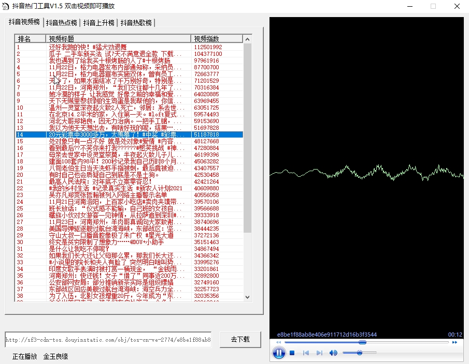Screen dimensions: 469x364
Task: Select row 12 河北大哥郑艳良 video
Action: [x=129, y=121]
